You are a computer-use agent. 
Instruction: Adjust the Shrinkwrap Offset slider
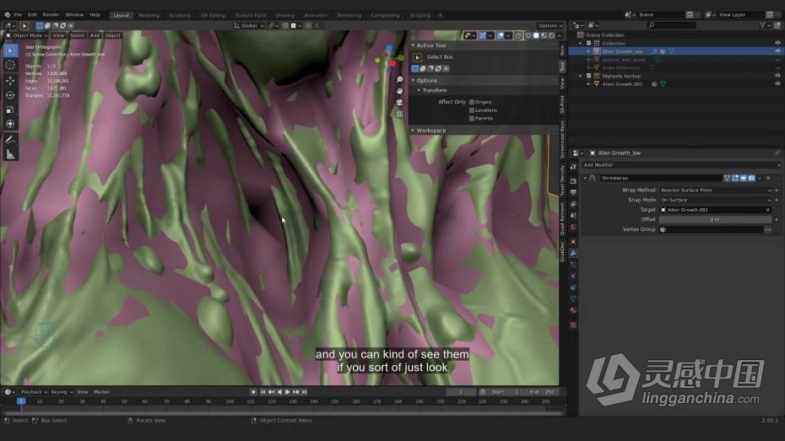(x=716, y=219)
